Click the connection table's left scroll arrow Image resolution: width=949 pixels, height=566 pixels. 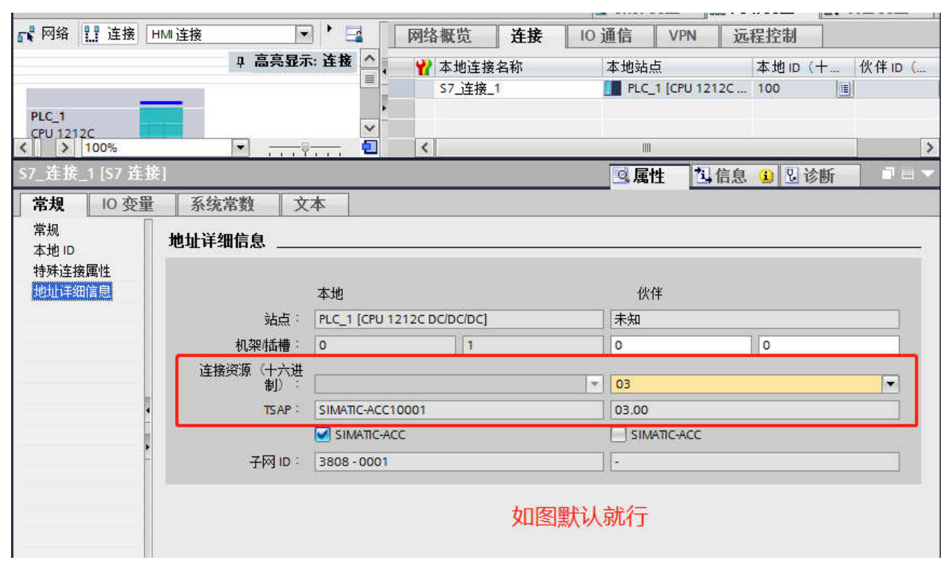(x=425, y=147)
